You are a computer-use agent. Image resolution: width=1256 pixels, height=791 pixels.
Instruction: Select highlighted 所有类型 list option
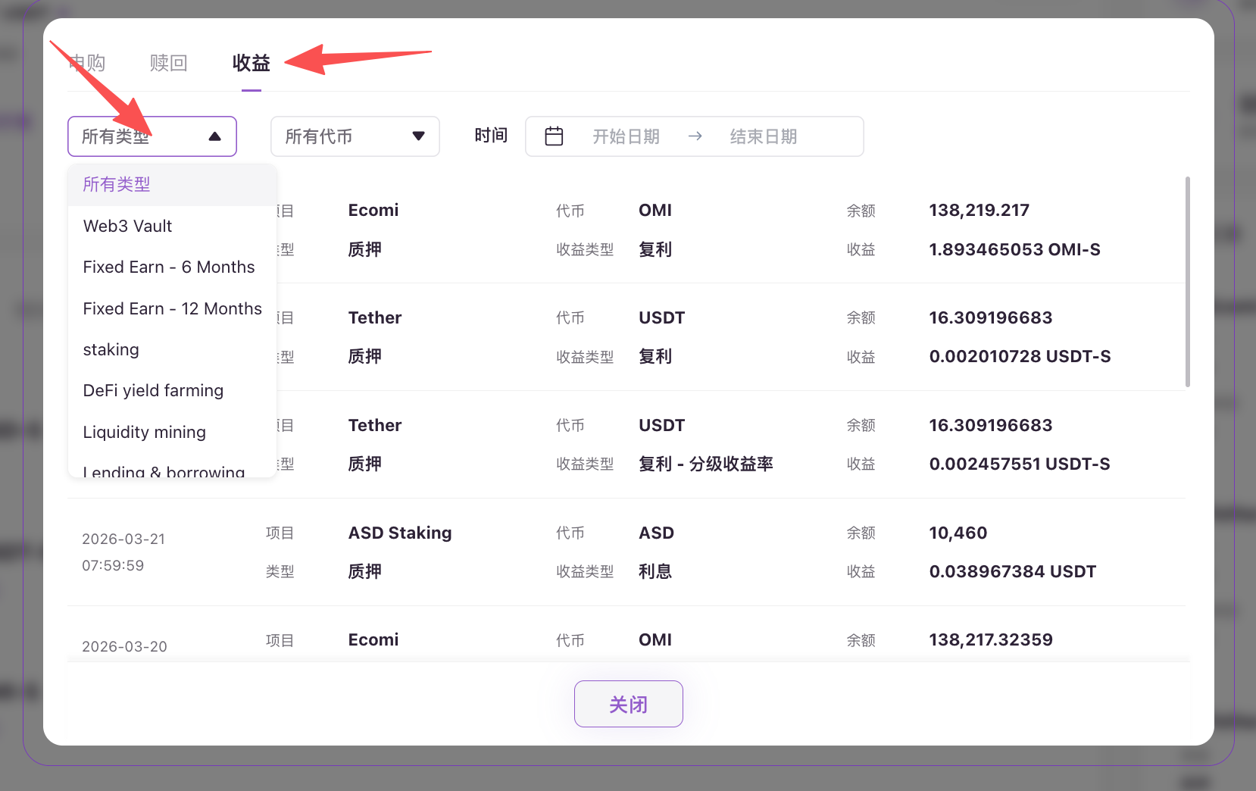point(117,185)
